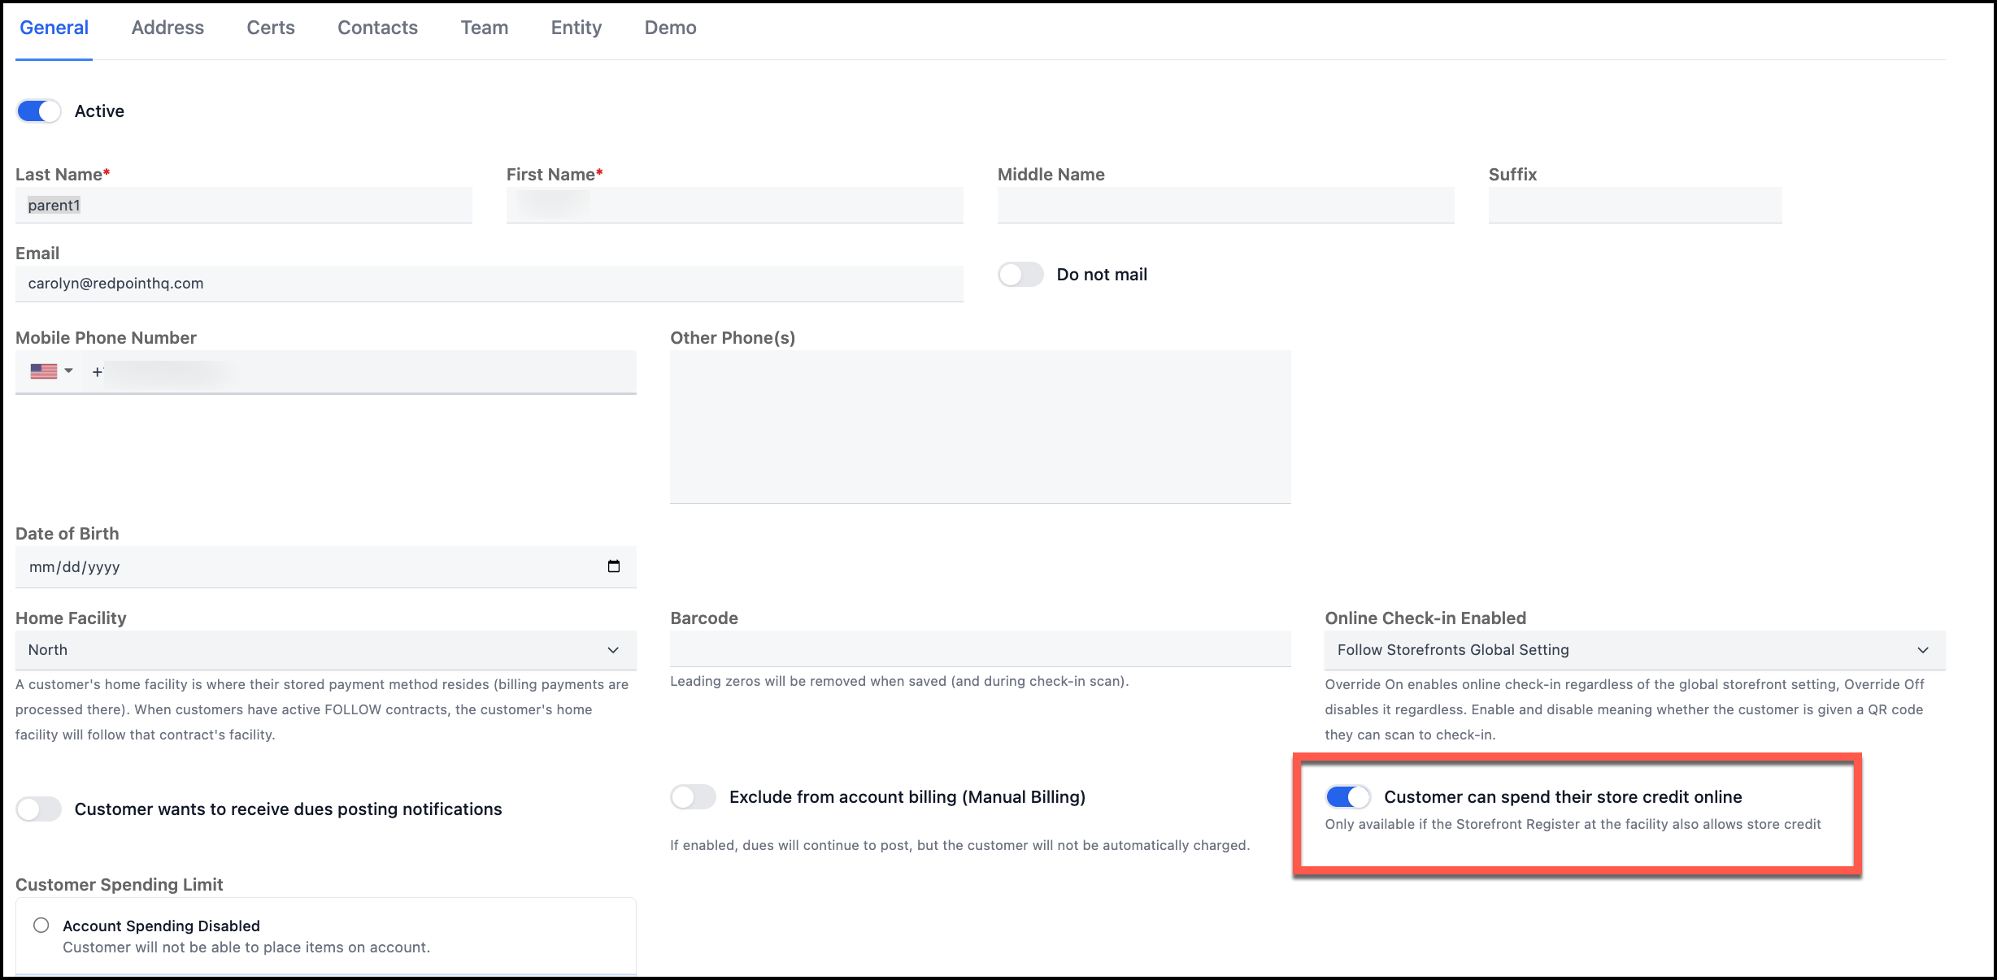Click the Email input field

[488, 284]
